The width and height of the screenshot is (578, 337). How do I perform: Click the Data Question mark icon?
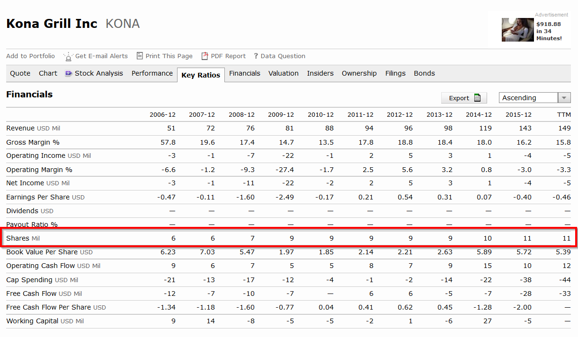click(x=256, y=56)
